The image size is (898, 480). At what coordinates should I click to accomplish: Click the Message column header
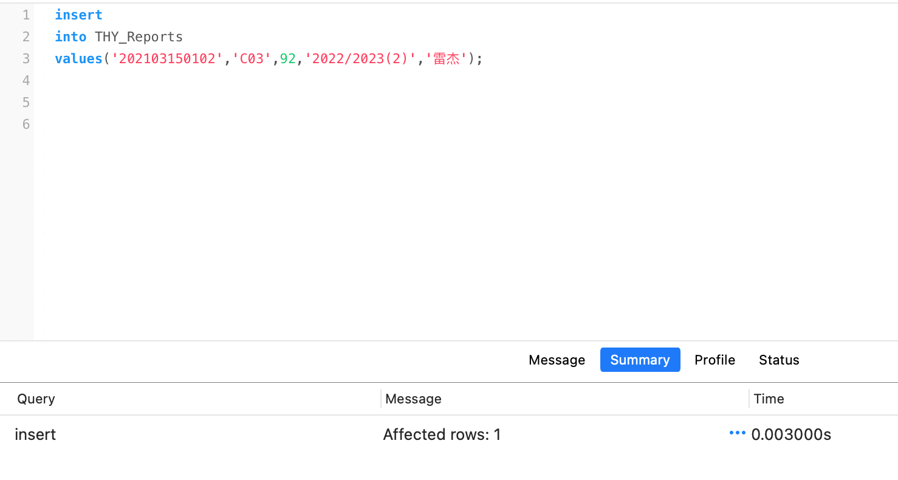[413, 399]
